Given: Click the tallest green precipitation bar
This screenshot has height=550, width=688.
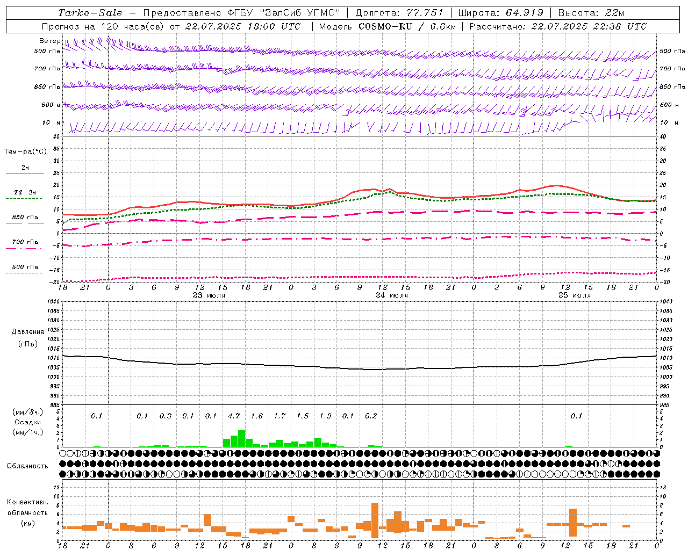Looking at the screenshot, I should click(242, 439).
